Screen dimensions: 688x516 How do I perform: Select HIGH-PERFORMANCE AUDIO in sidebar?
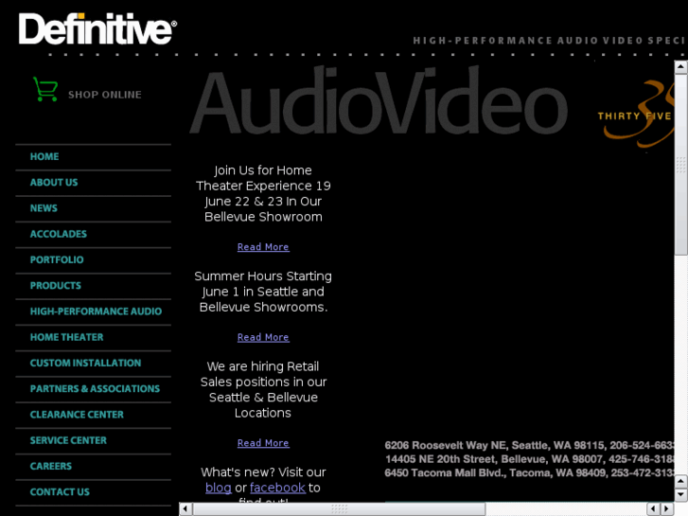click(96, 311)
